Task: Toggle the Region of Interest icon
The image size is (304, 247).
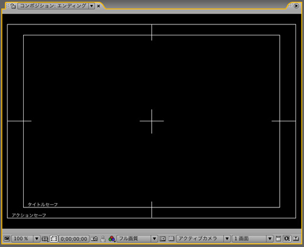Action: [x=162, y=238]
